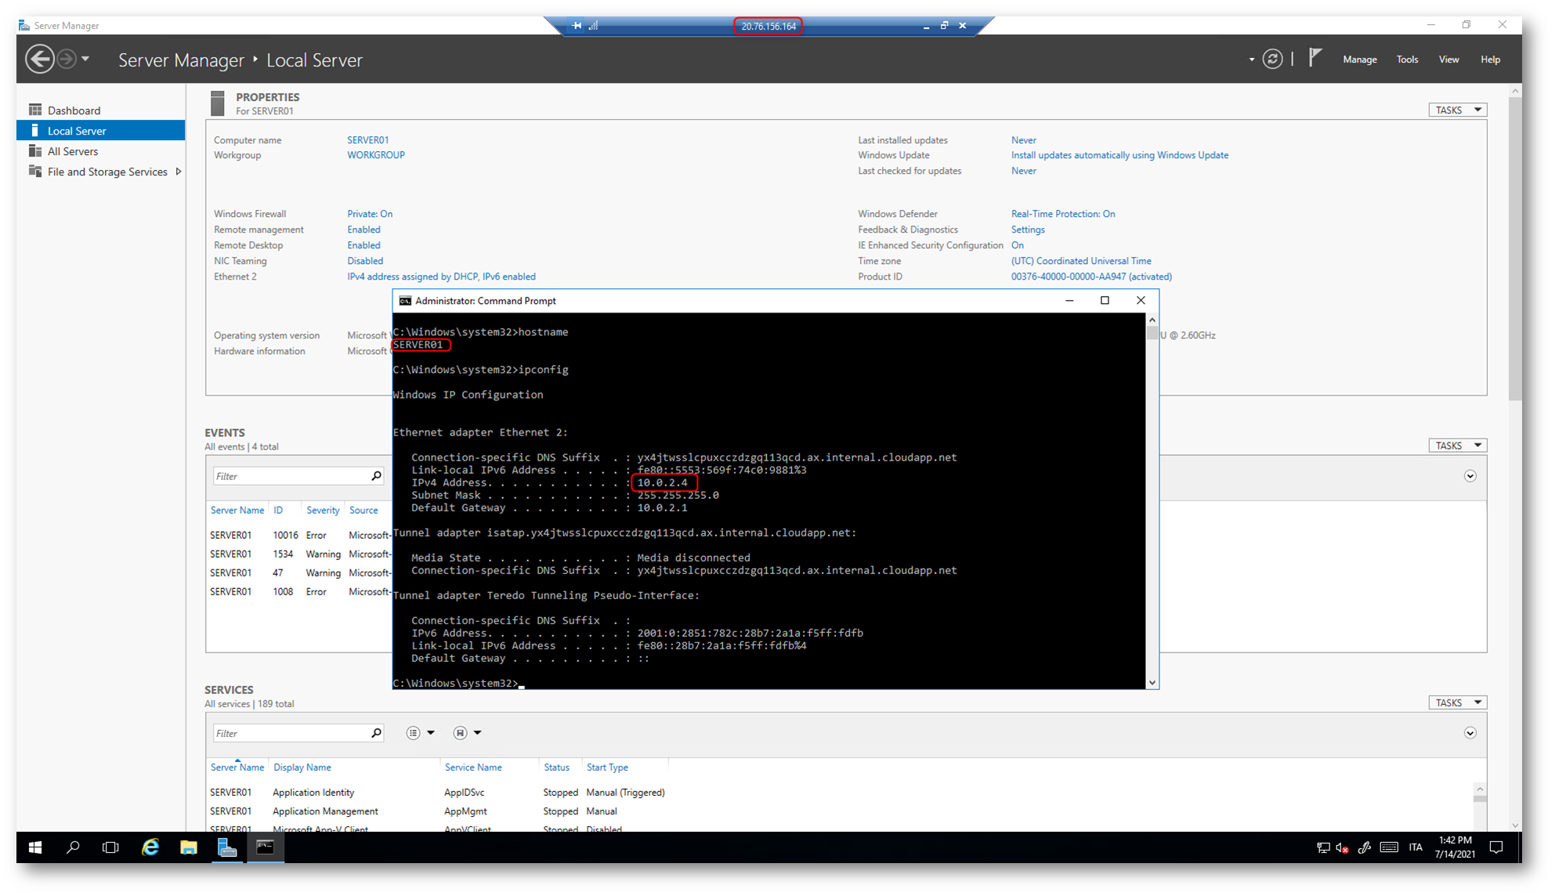
Task: Click the forward navigation arrow in Server Manager
Action: coord(67,59)
